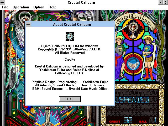Open the Option menu

point(39,7)
